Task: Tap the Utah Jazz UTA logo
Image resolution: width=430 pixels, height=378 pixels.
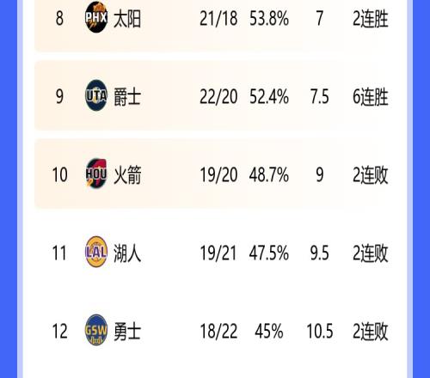Action: coord(96,95)
